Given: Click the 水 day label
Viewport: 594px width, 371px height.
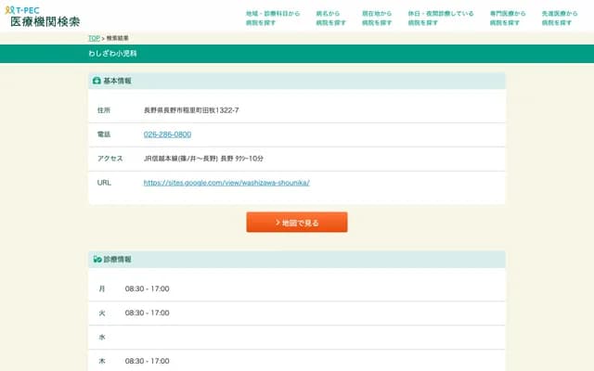Looking at the screenshot, I should click(102, 338).
